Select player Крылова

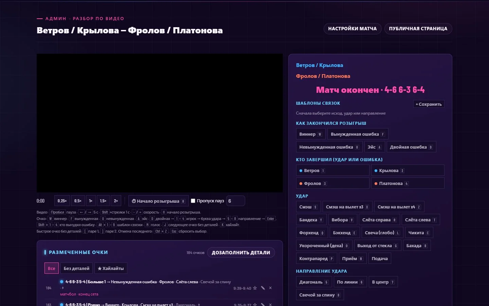point(407,170)
